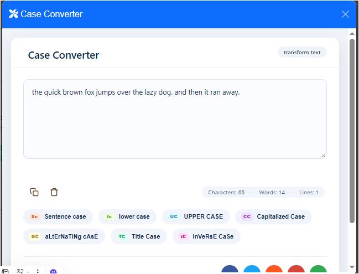Viewport: 359px width, 274px height.
Task: Click the scrollbar up arrow
Action: [352, 33]
